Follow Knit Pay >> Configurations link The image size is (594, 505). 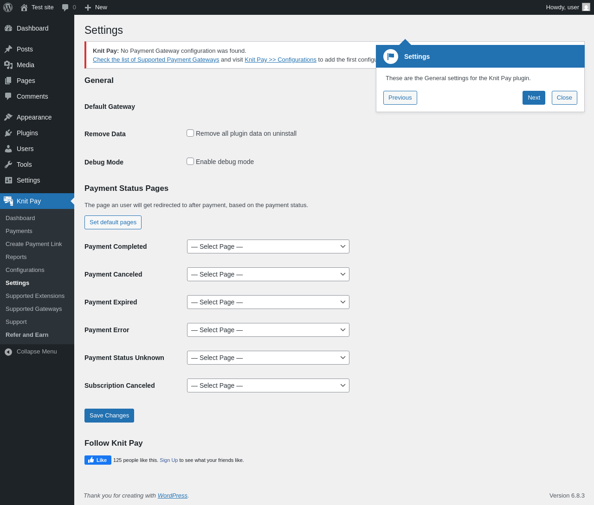(280, 60)
